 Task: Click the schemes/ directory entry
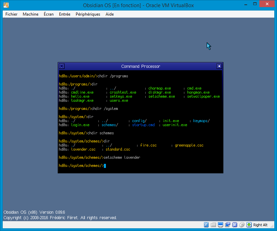pyautogui.click(x=110, y=125)
